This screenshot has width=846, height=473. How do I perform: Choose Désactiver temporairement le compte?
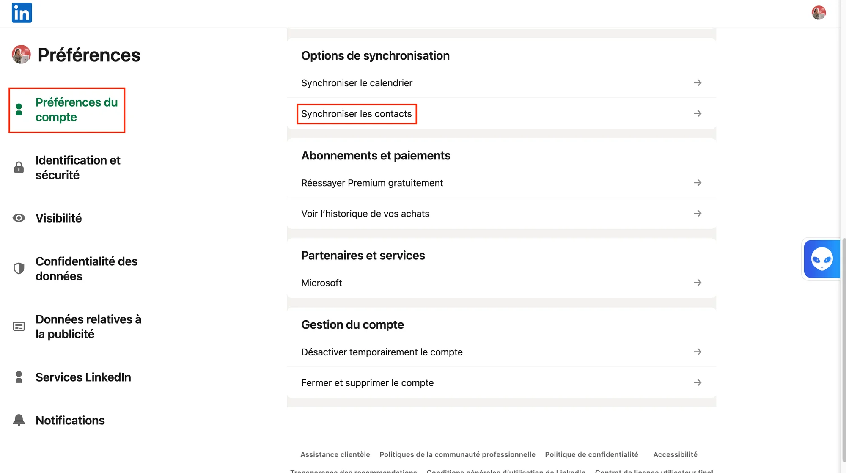(501, 352)
